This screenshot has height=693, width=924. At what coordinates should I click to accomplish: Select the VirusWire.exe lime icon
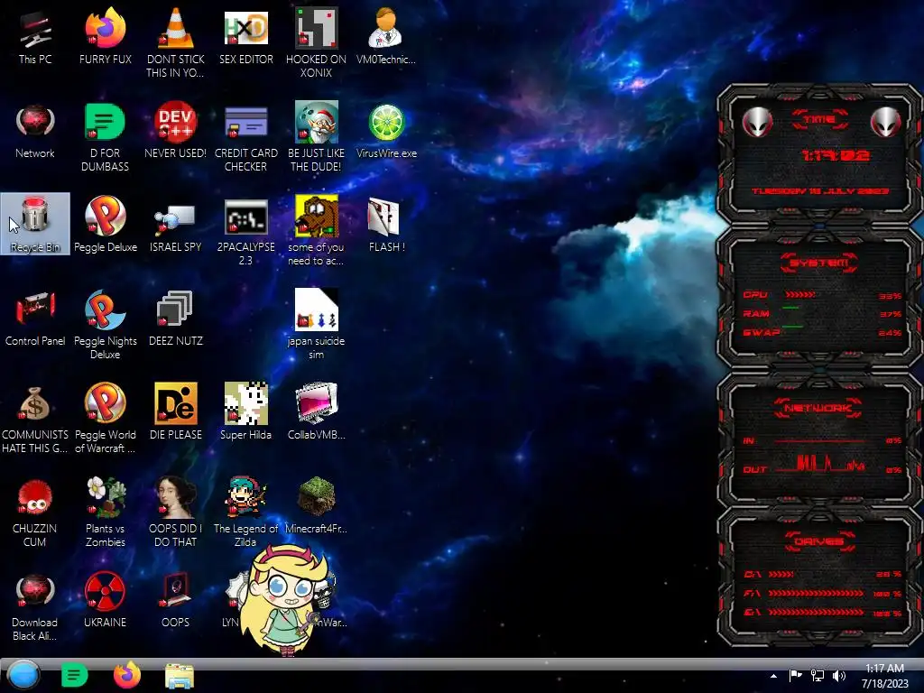(386, 131)
